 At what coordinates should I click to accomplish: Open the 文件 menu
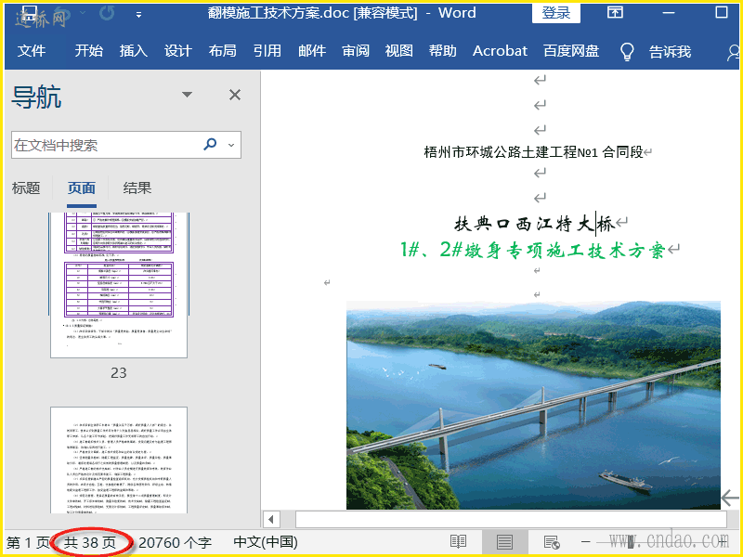pos(32,51)
